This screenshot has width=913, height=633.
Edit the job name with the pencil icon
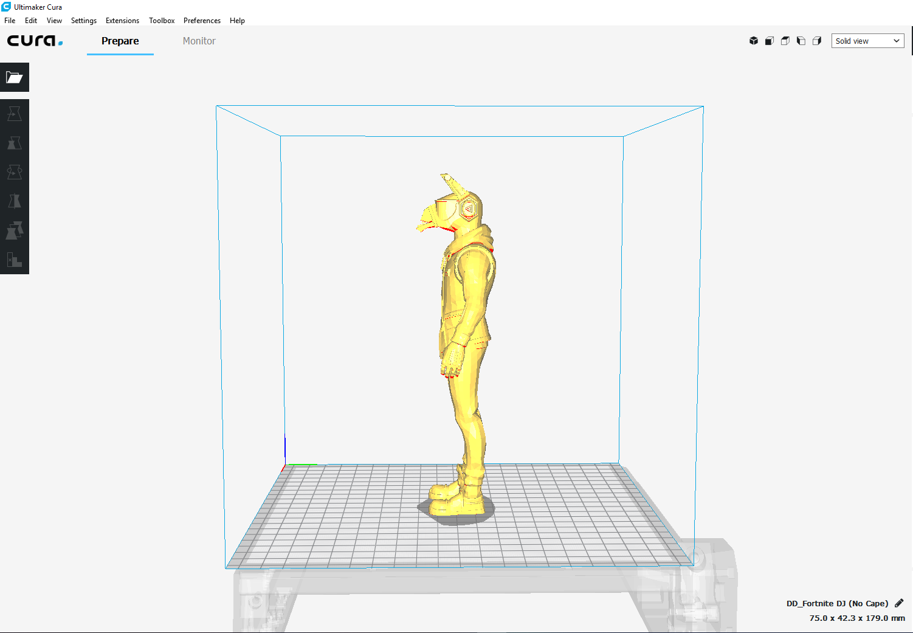click(x=899, y=603)
